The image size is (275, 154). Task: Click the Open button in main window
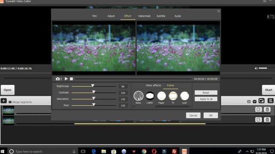click(8, 90)
